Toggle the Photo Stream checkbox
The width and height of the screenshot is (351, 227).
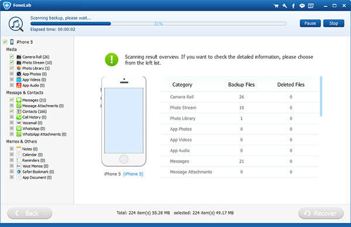pyautogui.click(x=12, y=62)
